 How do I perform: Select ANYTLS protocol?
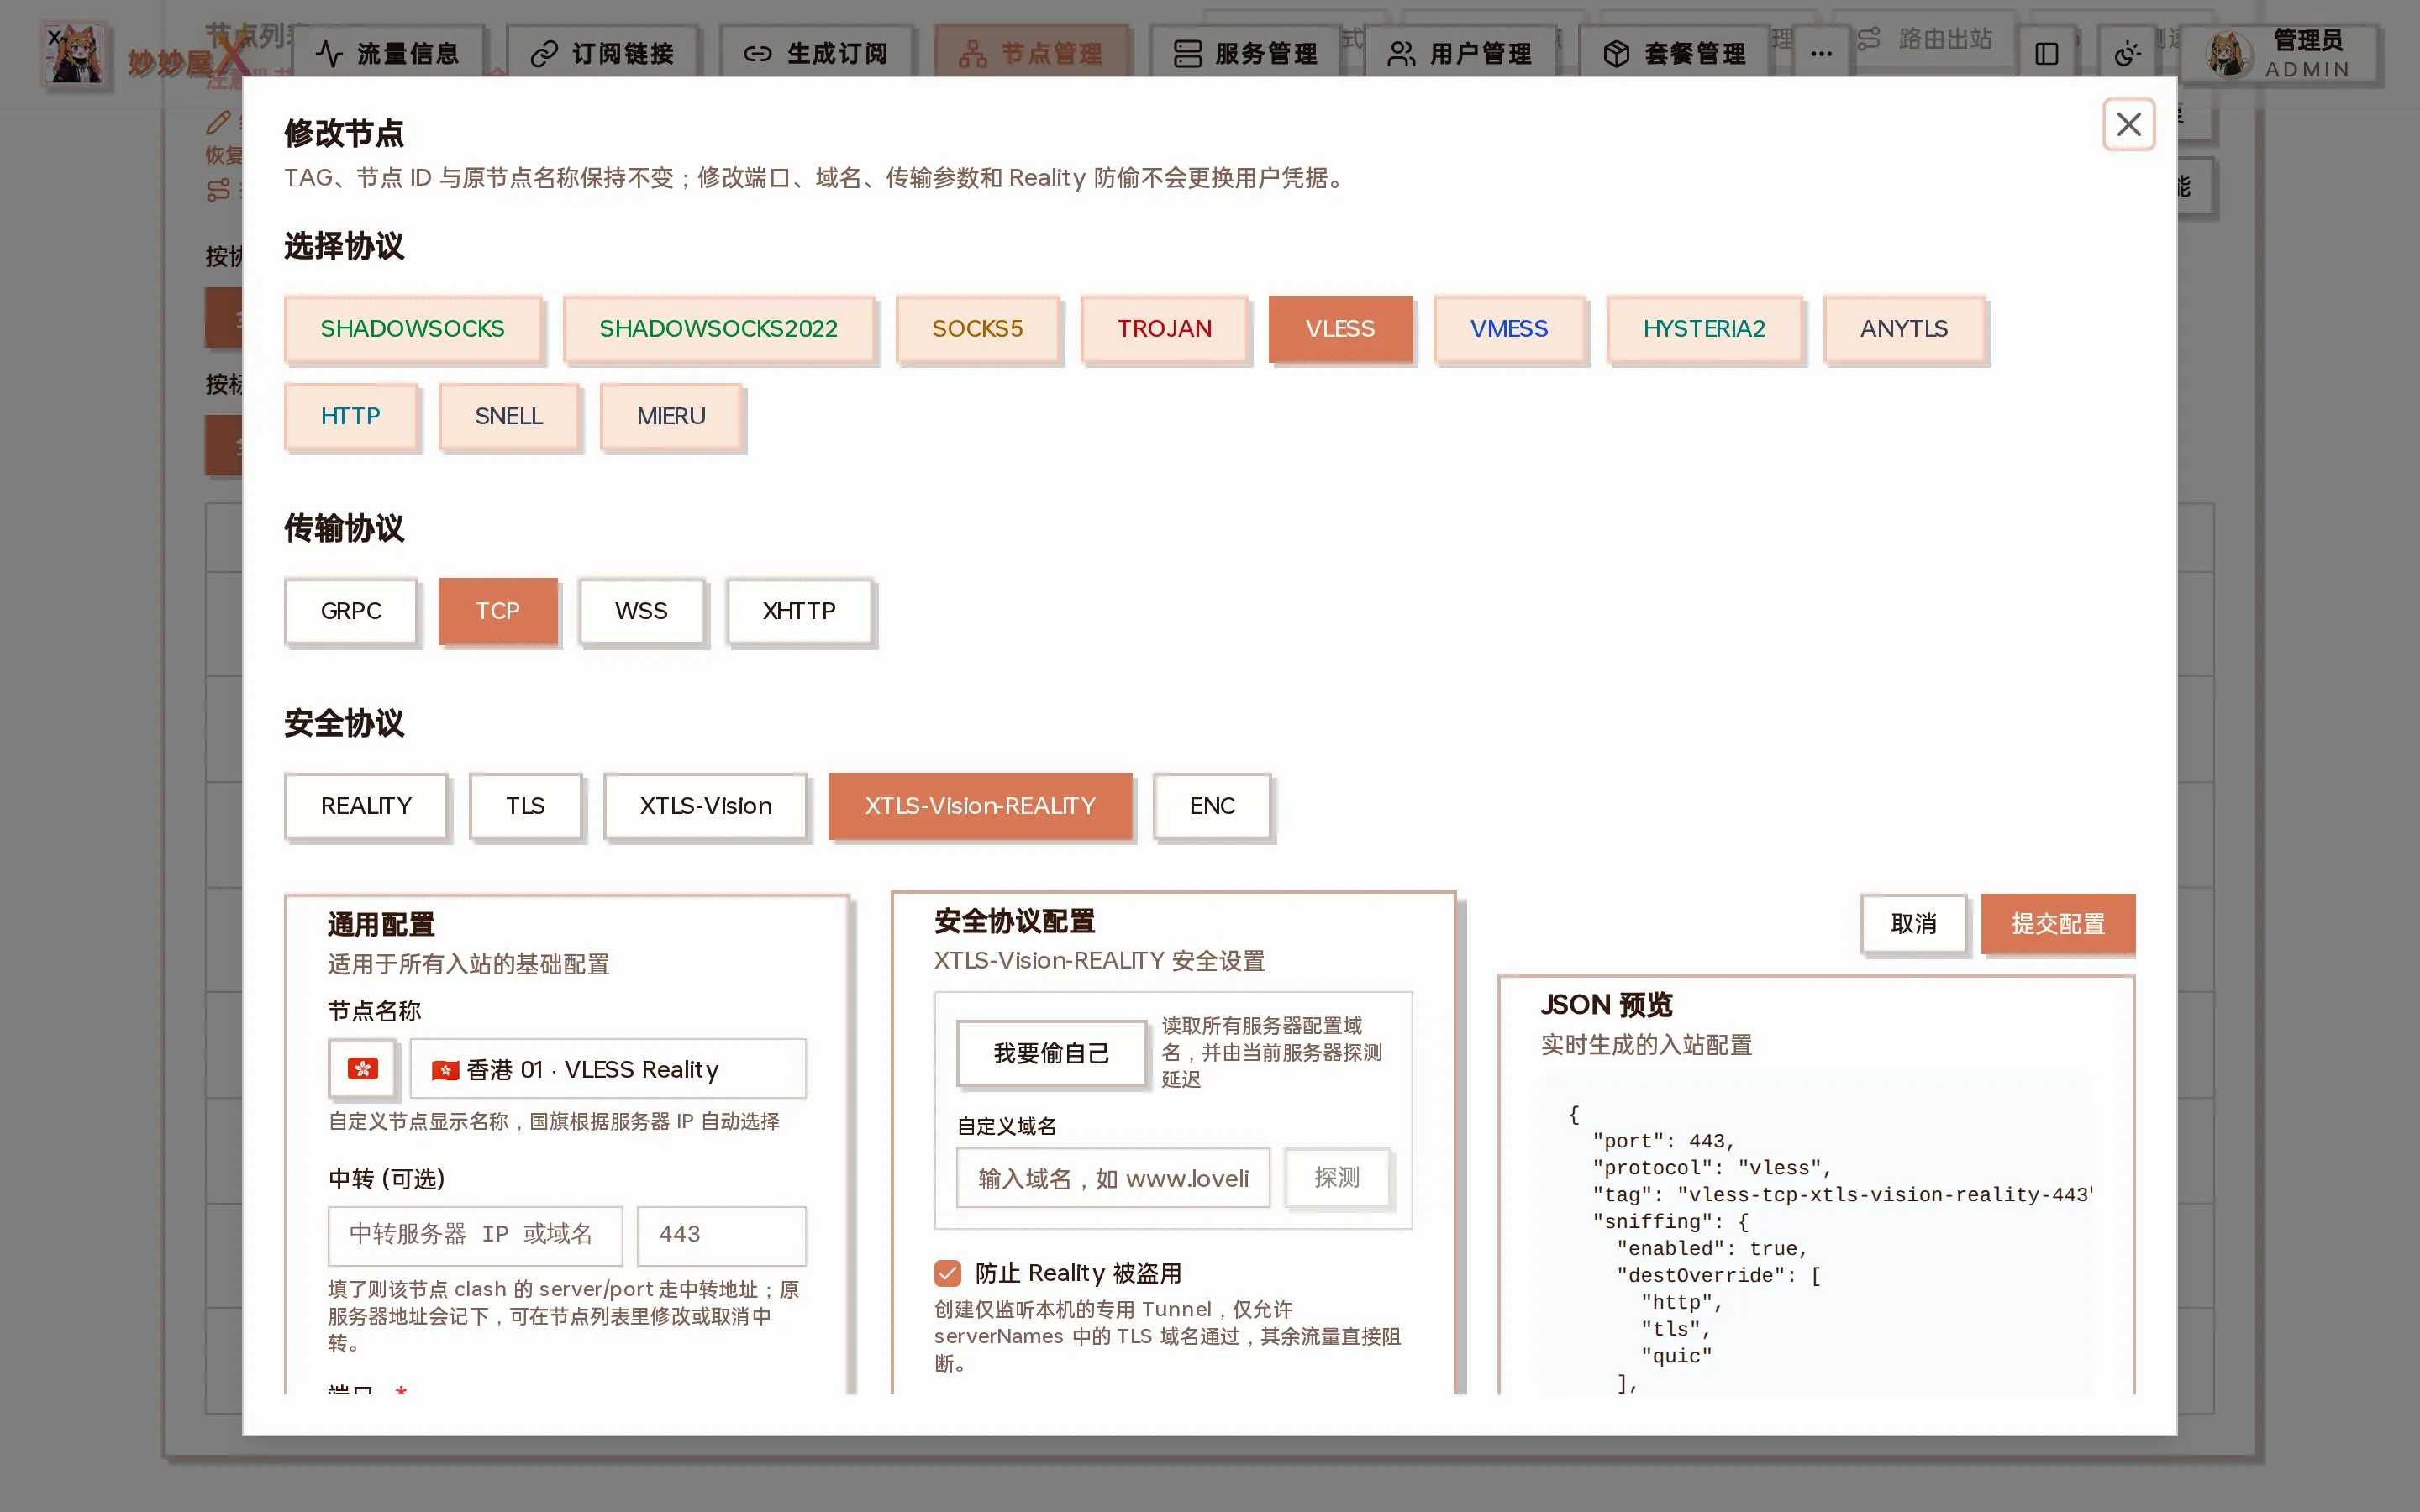pyautogui.click(x=1904, y=329)
